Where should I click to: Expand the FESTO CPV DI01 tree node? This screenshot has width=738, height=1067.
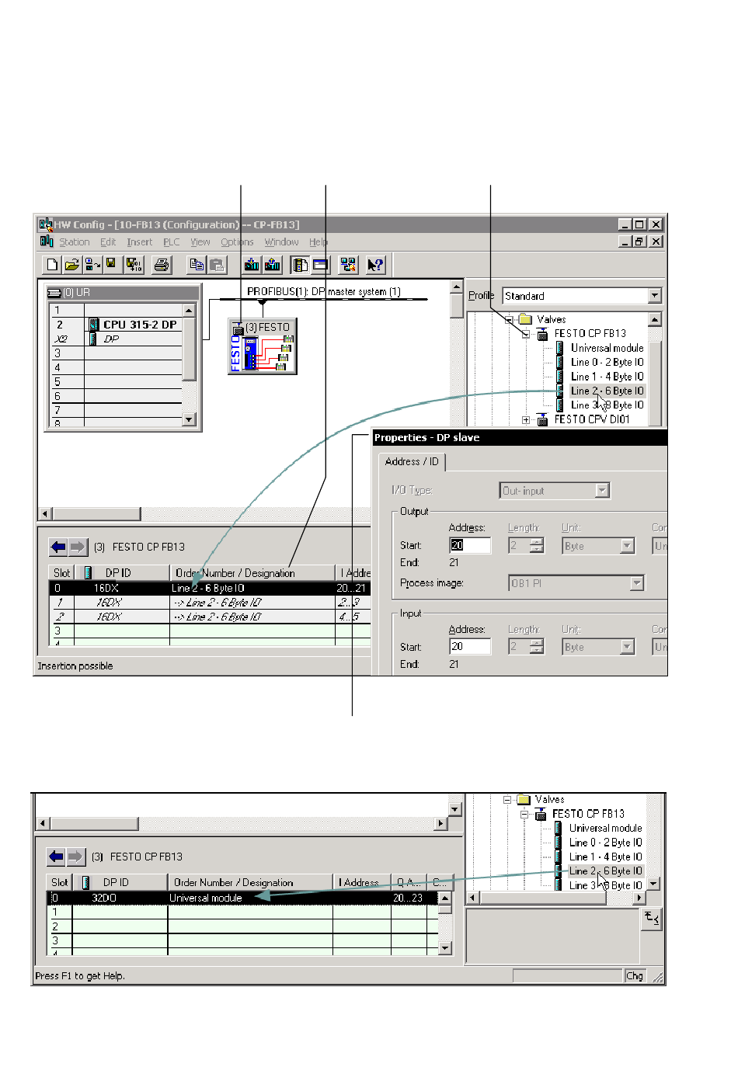click(526, 419)
